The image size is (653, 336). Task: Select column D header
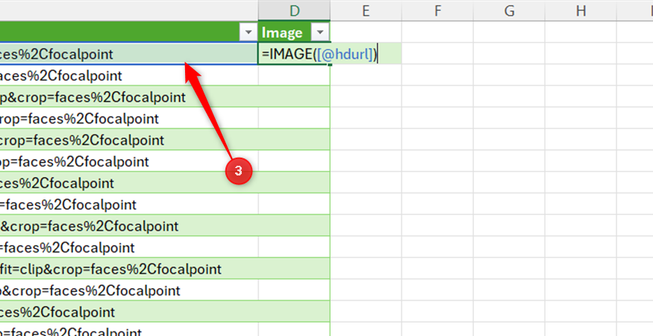click(x=294, y=11)
